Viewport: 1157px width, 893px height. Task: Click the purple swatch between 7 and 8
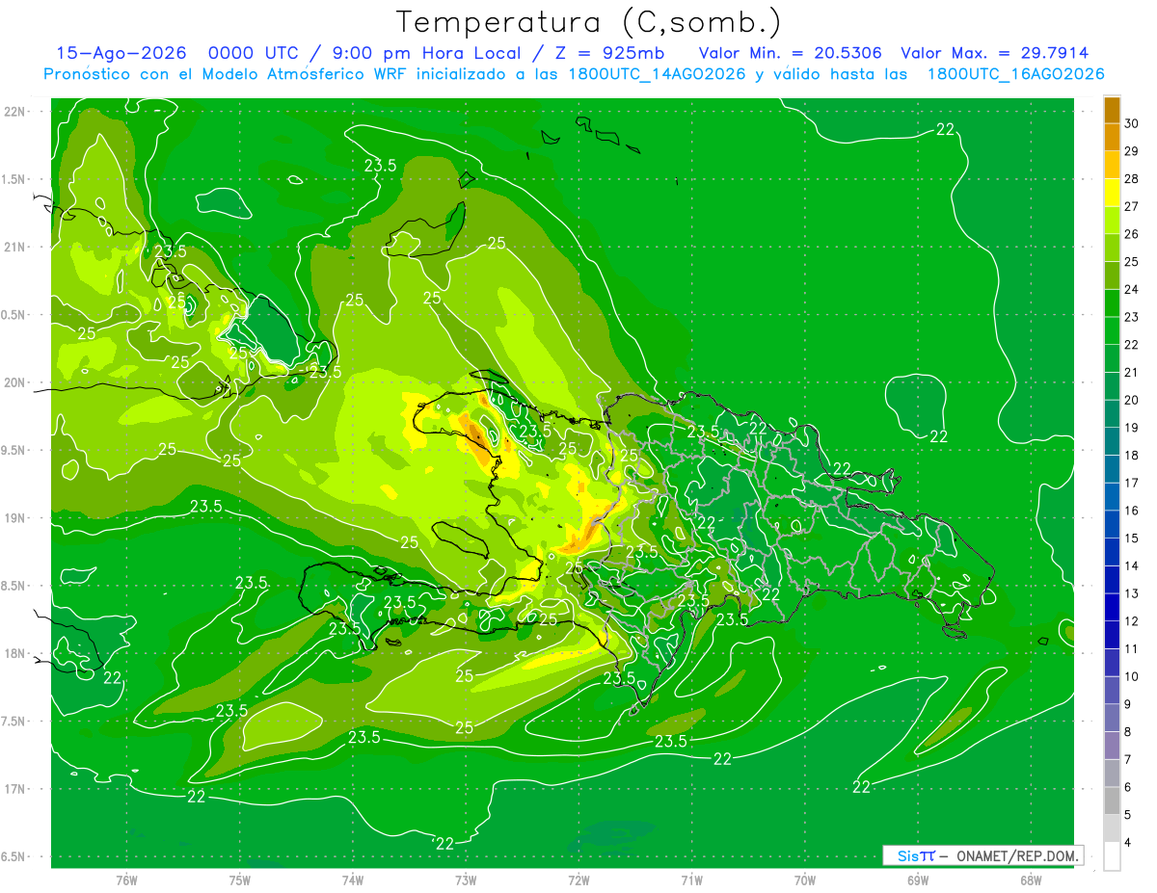[x=1112, y=746]
